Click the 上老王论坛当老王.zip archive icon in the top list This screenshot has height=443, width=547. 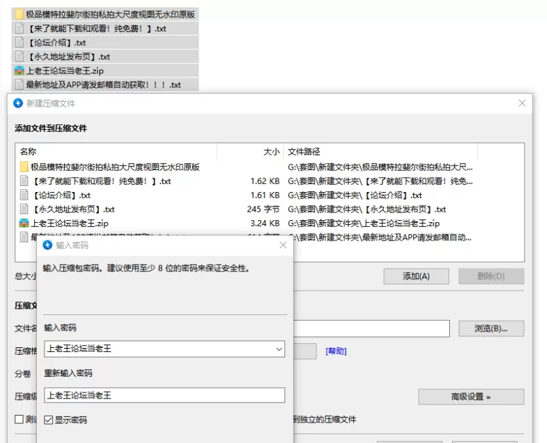pos(18,70)
